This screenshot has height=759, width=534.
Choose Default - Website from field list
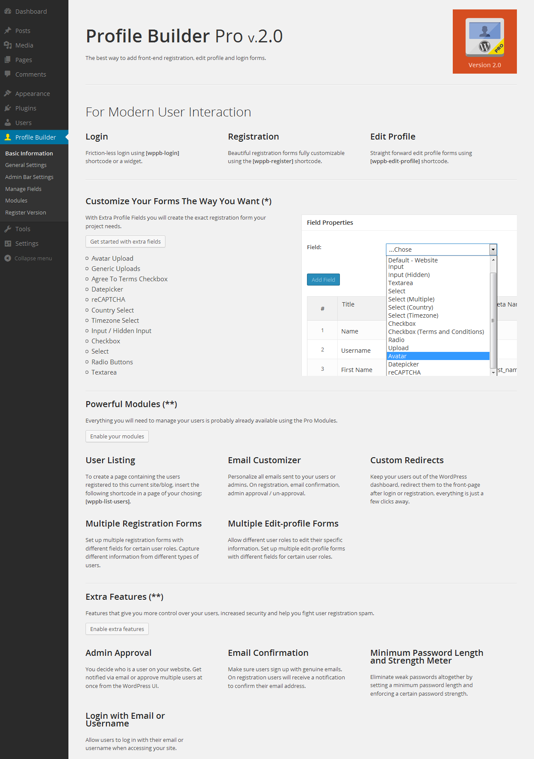tap(438, 260)
